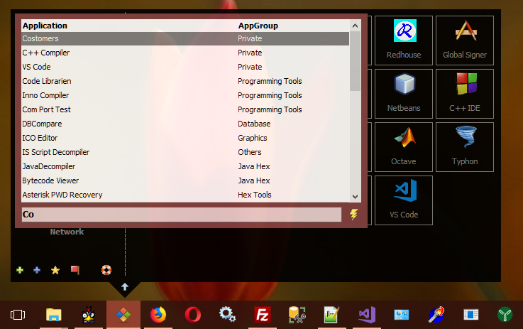The image size is (523, 329).
Task: Click the scroll down arrow of the list
Action: pos(355,197)
